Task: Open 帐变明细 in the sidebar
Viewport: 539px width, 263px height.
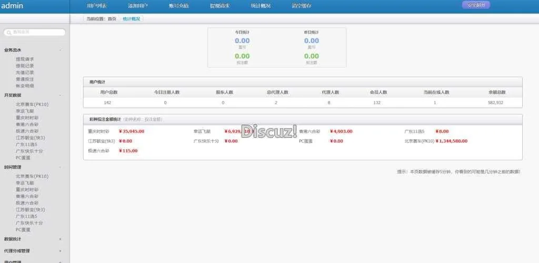Action: 25,86
